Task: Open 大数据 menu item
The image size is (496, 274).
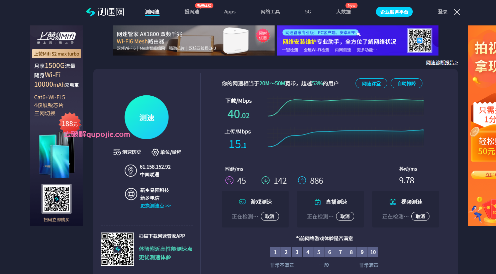Action: pos(343,12)
